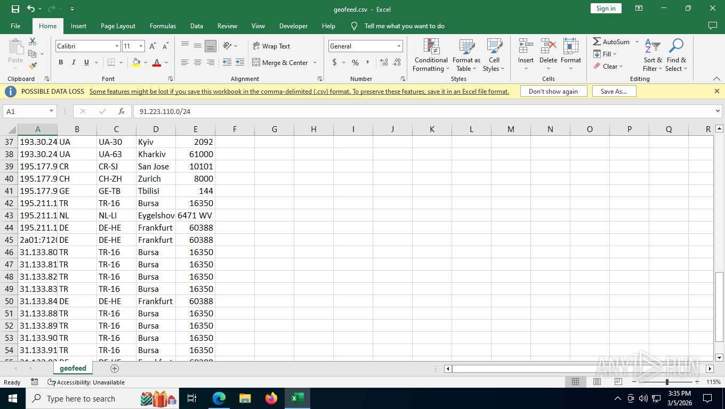Open the Orientation text angle dropdown
The width and height of the screenshot is (725, 409).
[230, 46]
